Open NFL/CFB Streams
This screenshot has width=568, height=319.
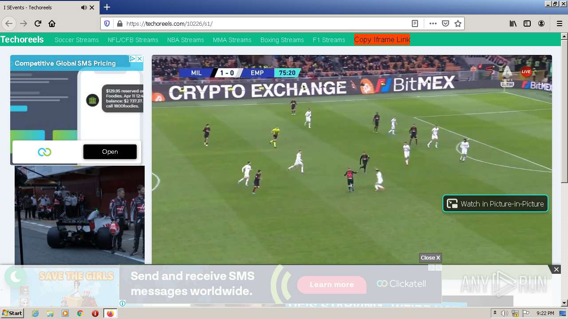point(133,40)
